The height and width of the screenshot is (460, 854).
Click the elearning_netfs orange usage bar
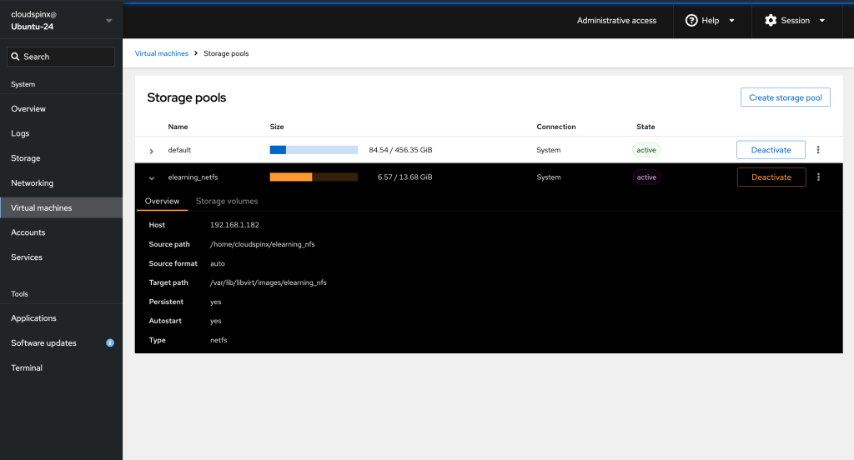[x=314, y=177]
